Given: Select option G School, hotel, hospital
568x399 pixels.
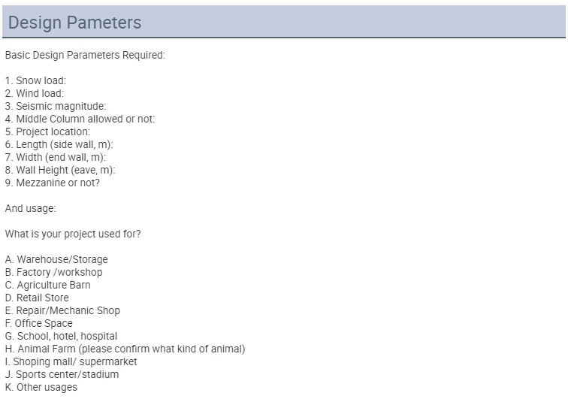Looking at the screenshot, I should point(61,336).
